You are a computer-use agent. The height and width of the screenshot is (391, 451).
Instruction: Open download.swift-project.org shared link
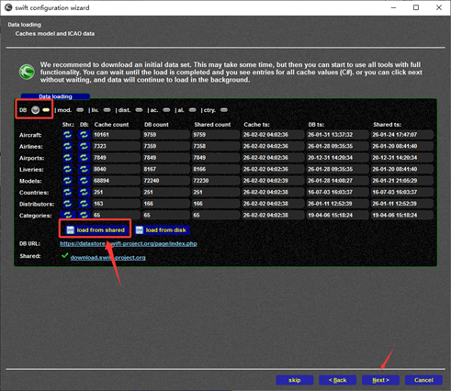[107, 257]
